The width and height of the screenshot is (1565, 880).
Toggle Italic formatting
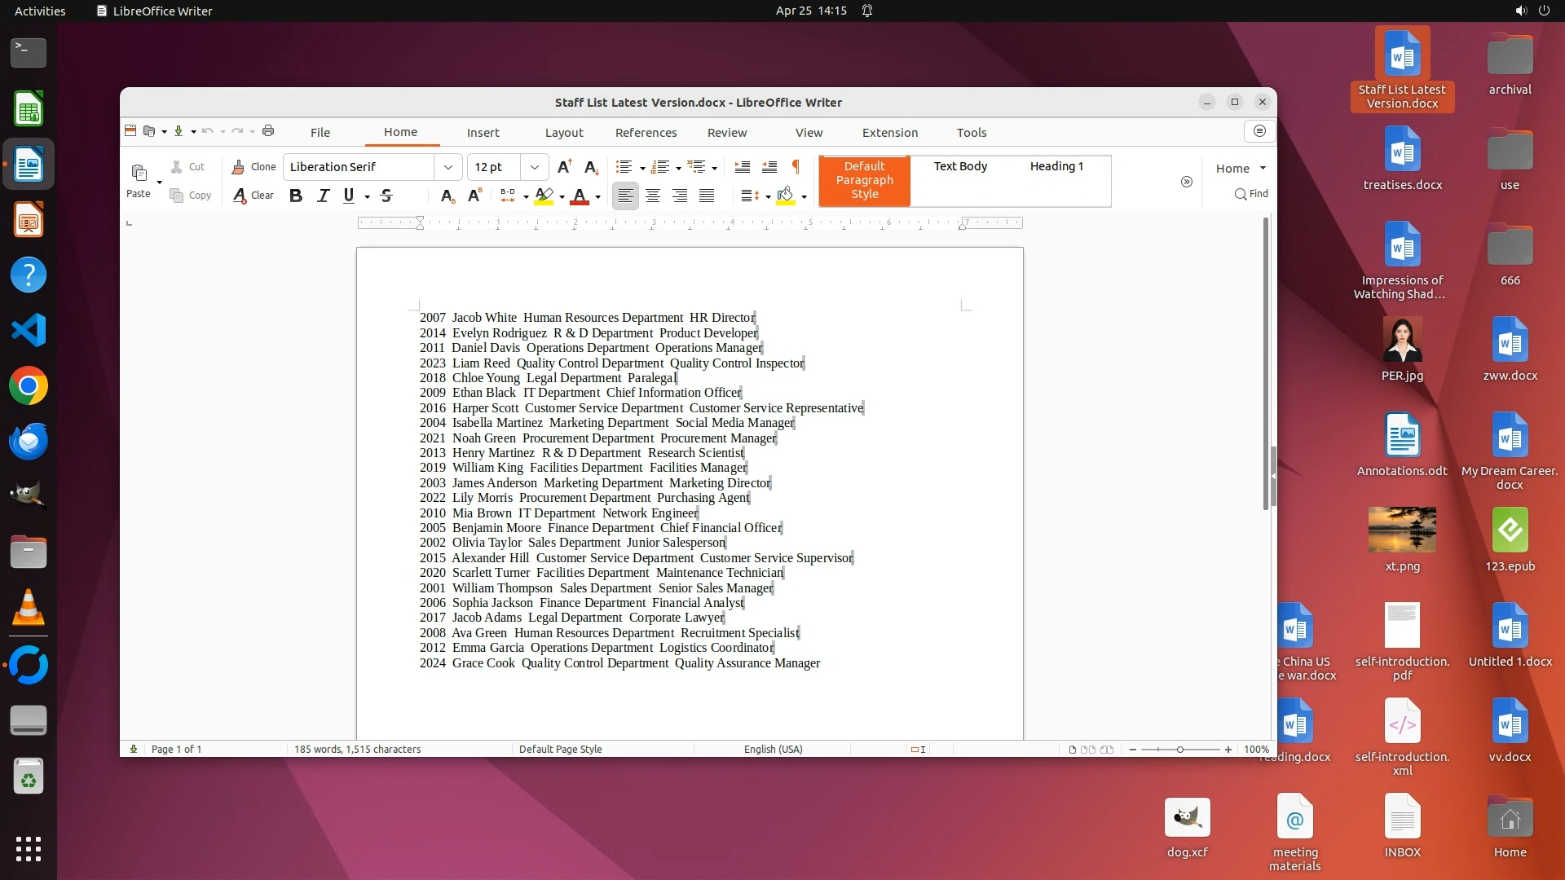tap(323, 196)
